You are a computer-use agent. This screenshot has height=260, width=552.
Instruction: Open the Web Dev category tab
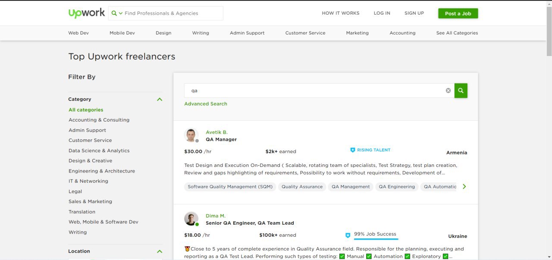pos(78,33)
